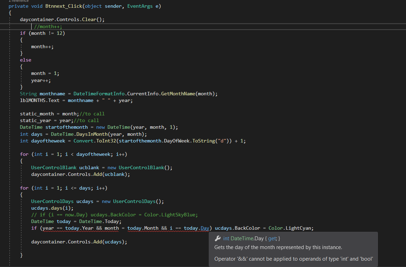Click the static_month variable
This screenshot has height=267, width=406.
coord(37,114)
